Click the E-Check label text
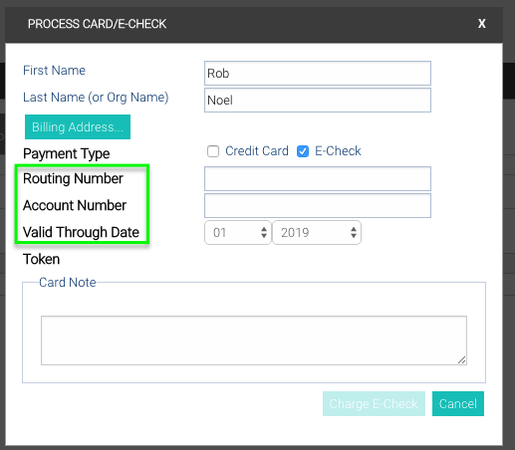This screenshot has width=515, height=450. pyautogui.click(x=338, y=151)
